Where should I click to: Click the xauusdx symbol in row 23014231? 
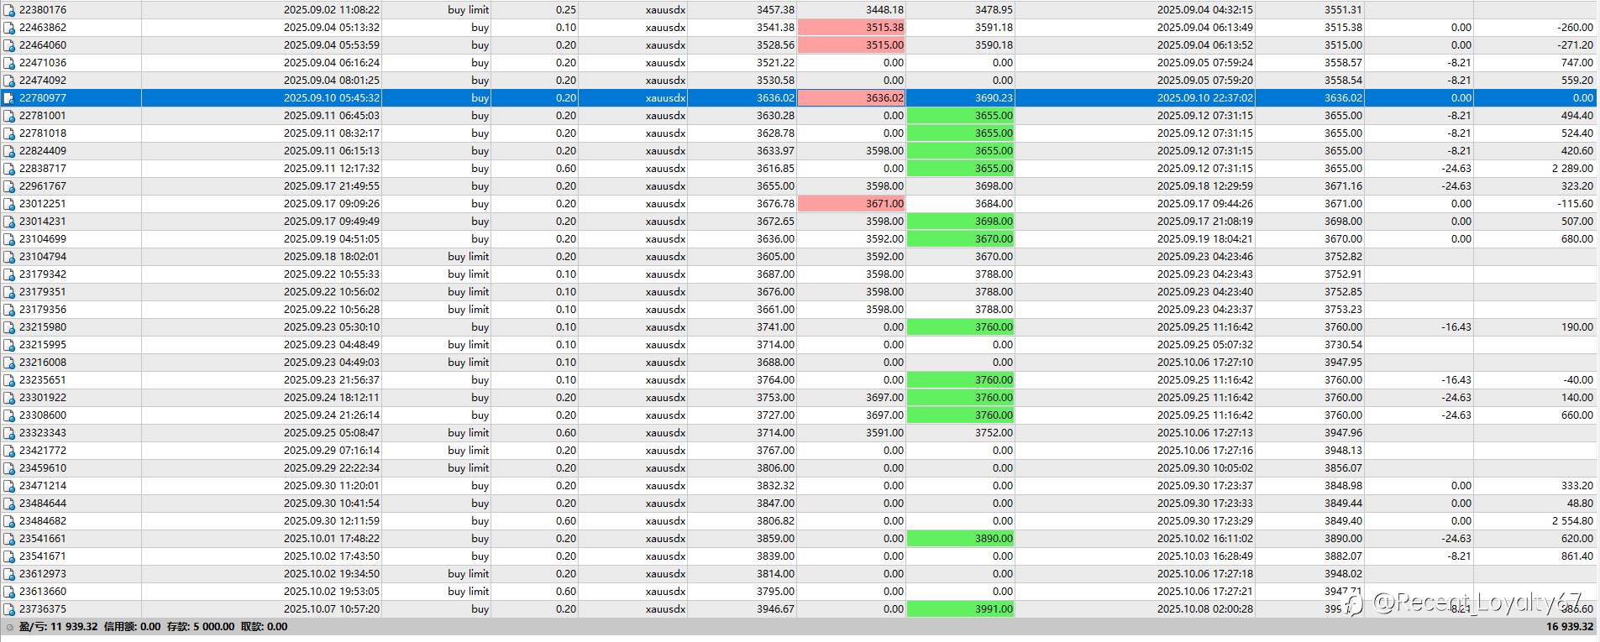(x=666, y=222)
